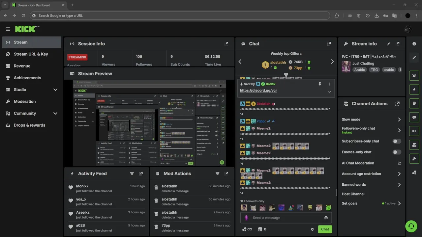The height and width of the screenshot is (237, 422).
Task: Filter the Mod Actions list
Action: tap(217, 173)
